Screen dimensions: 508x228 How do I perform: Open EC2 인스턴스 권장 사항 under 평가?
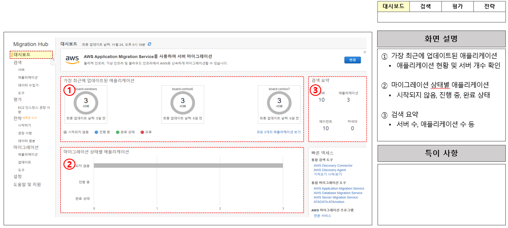click(34, 107)
